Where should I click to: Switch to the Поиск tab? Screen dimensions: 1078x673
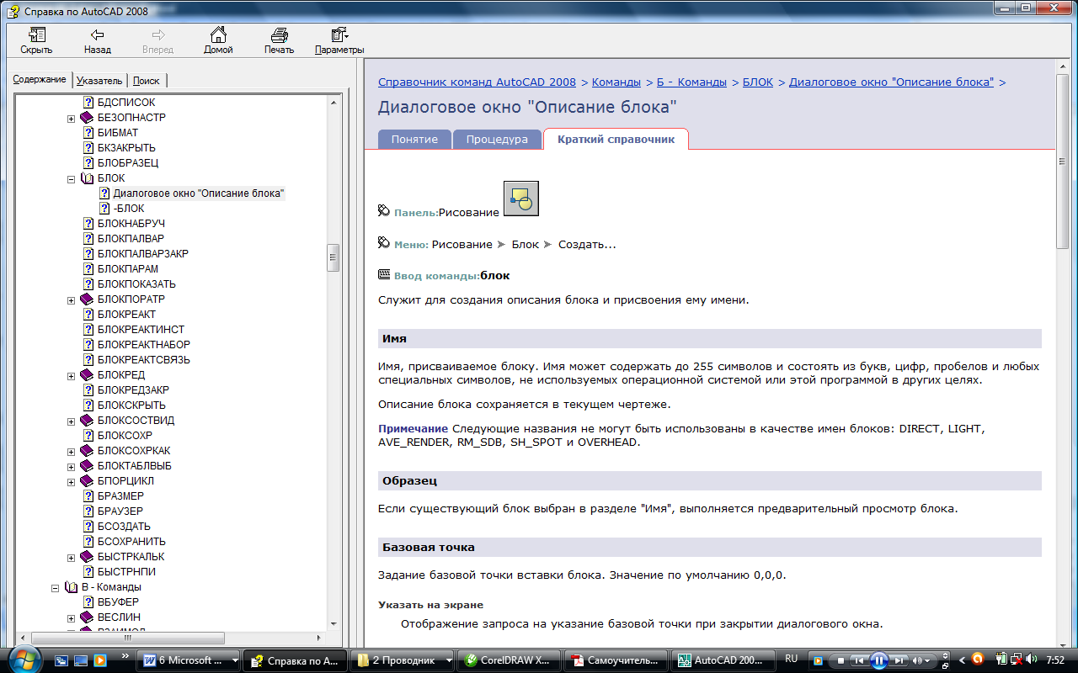click(147, 81)
